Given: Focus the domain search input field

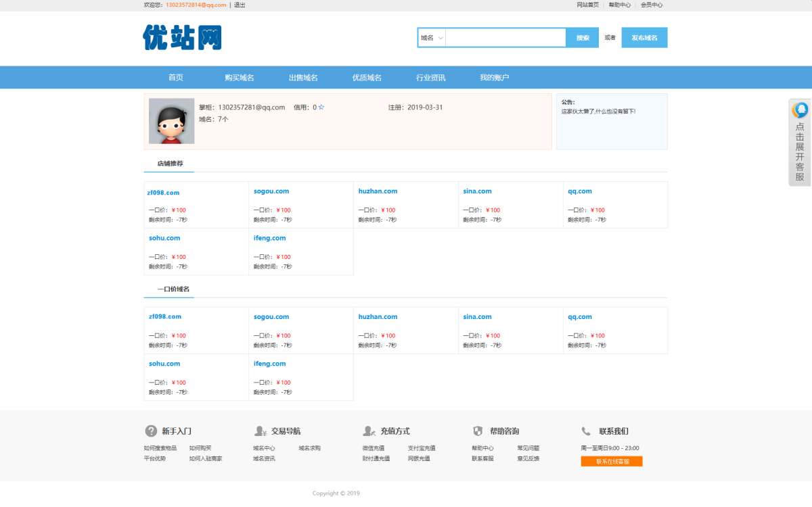Looking at the screenshot, I should pos(505,38).
